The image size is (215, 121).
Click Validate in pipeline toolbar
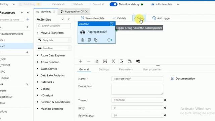(x=119, y=18)
